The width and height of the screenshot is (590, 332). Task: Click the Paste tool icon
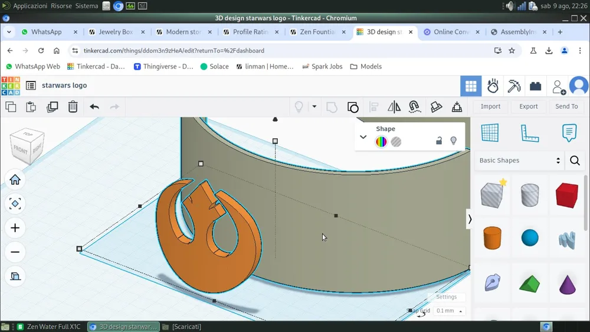click(31, 107)
